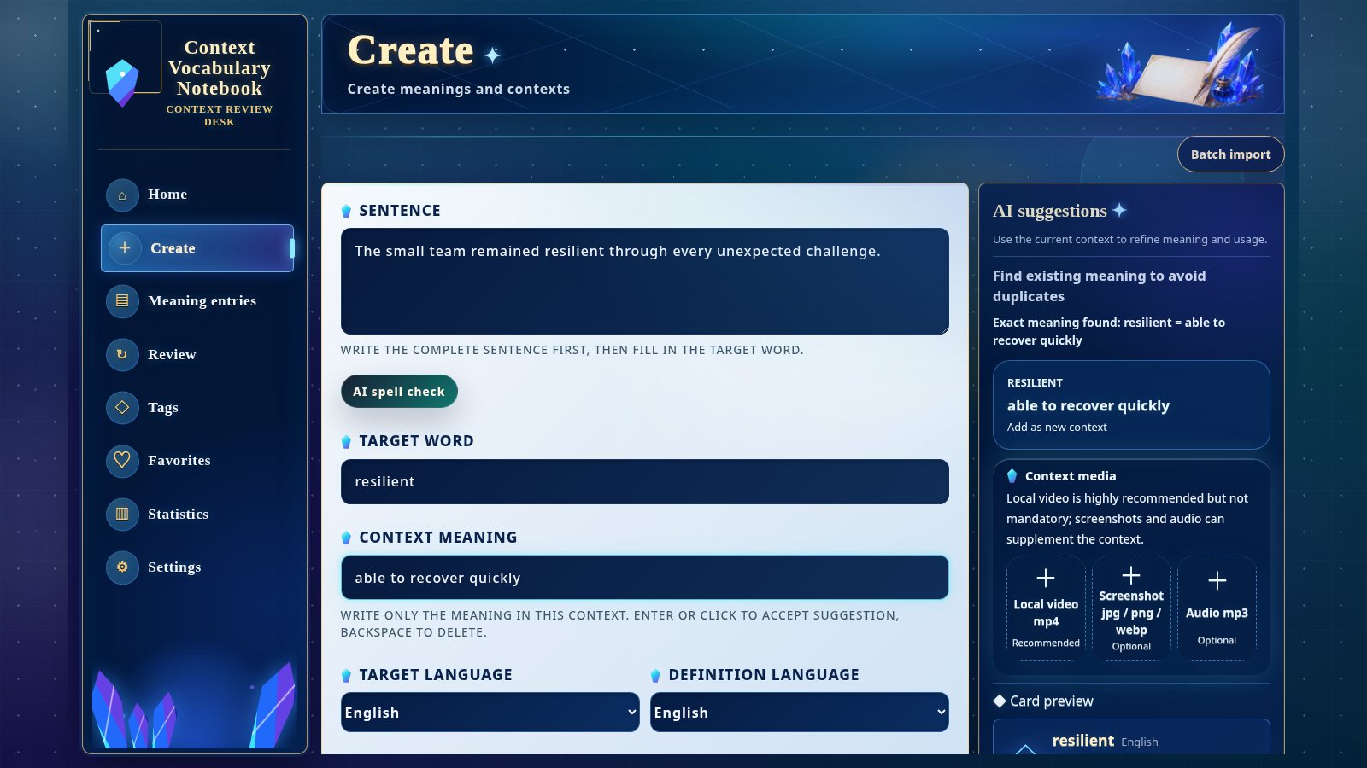Run the AI spell check

tap(399, 392)
